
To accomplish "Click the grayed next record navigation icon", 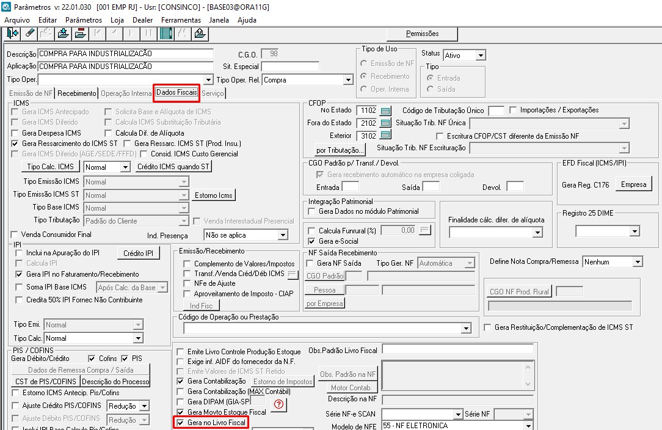I will point(131,34).
